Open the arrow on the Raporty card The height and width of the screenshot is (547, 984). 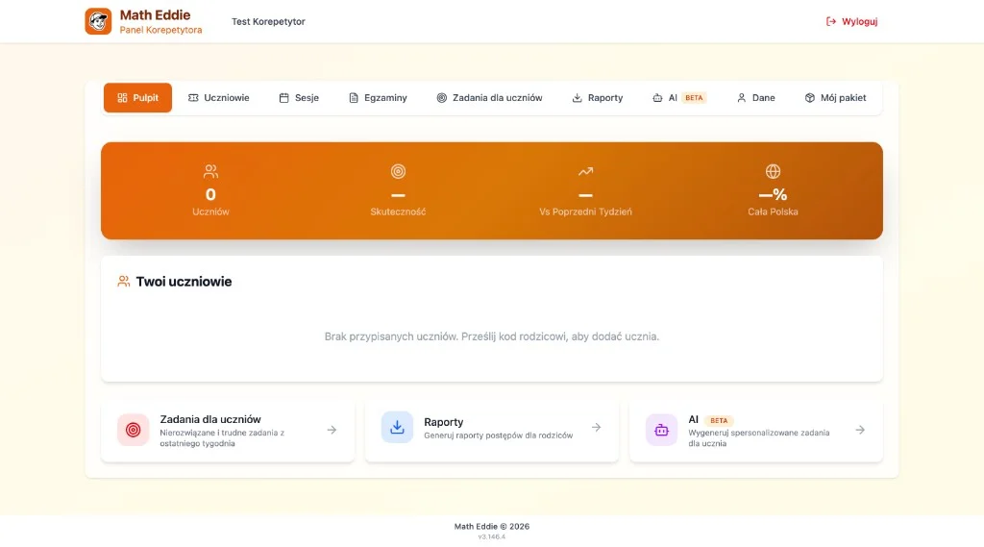pos(596,428)
